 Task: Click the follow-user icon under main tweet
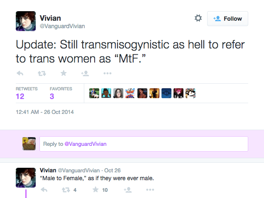[x=85, y=73]
